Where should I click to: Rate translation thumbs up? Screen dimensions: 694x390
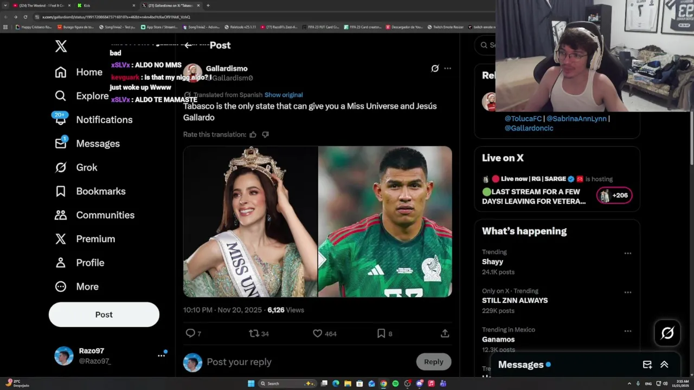click(x=253, y=134)
